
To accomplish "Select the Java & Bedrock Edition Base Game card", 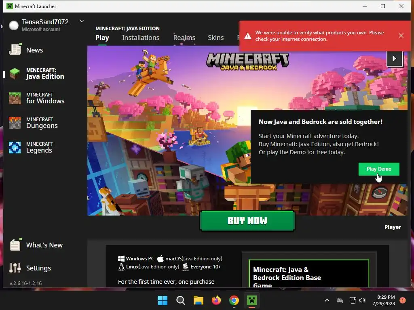I will (x=308, y=274).
